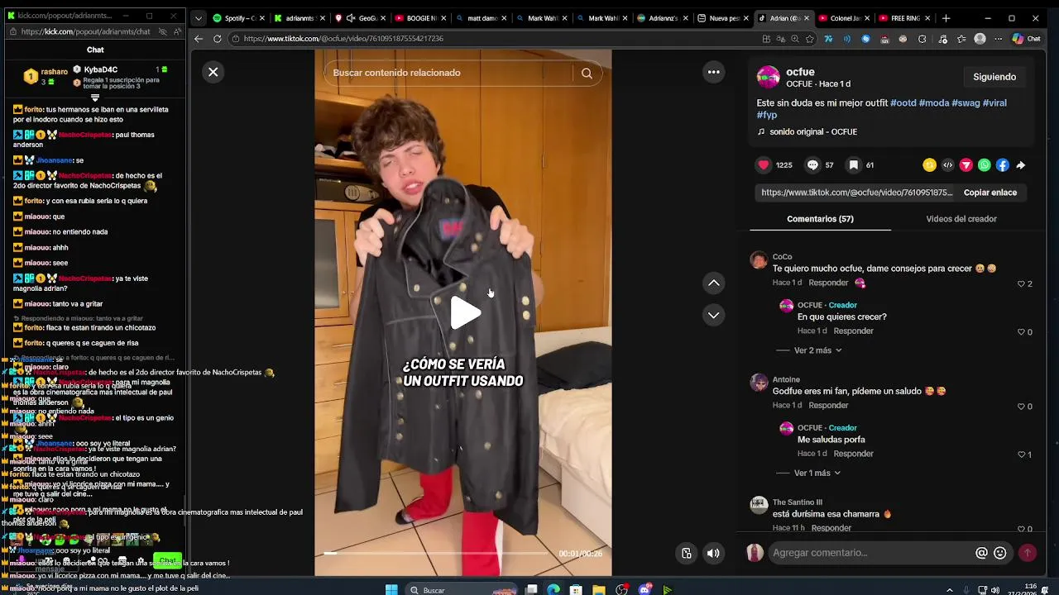Viewport: 1059px width, 595px height.
Task: Send to friends via red paper-plane icon
Action: point(966,165)
